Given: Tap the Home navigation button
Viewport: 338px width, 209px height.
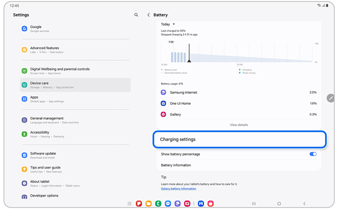Looking at the screenshot, I should [x=279, y=203].
